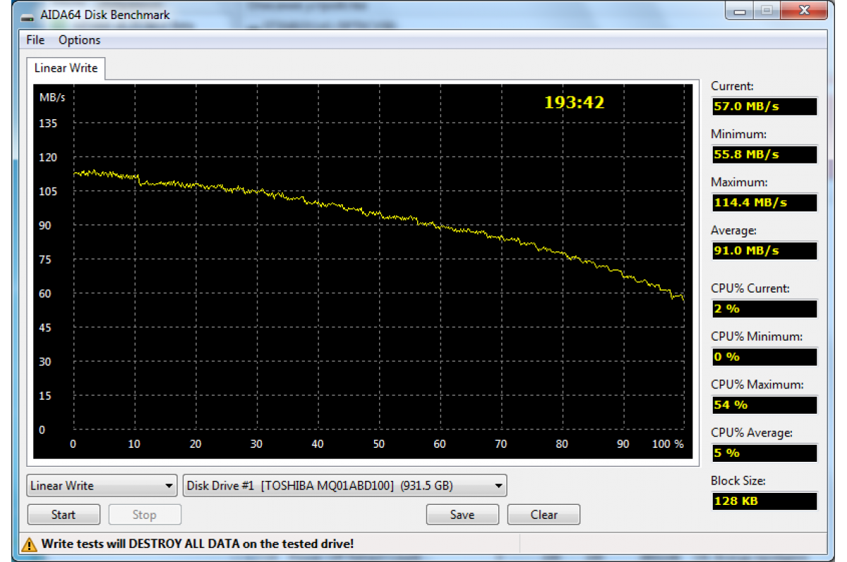Click the warning triangle icon in status bar
Screen dimensions: 847x562
click(x=30, y=544)
